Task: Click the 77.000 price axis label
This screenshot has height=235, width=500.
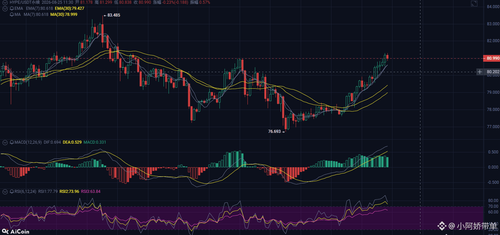Action: pos(493,127)
